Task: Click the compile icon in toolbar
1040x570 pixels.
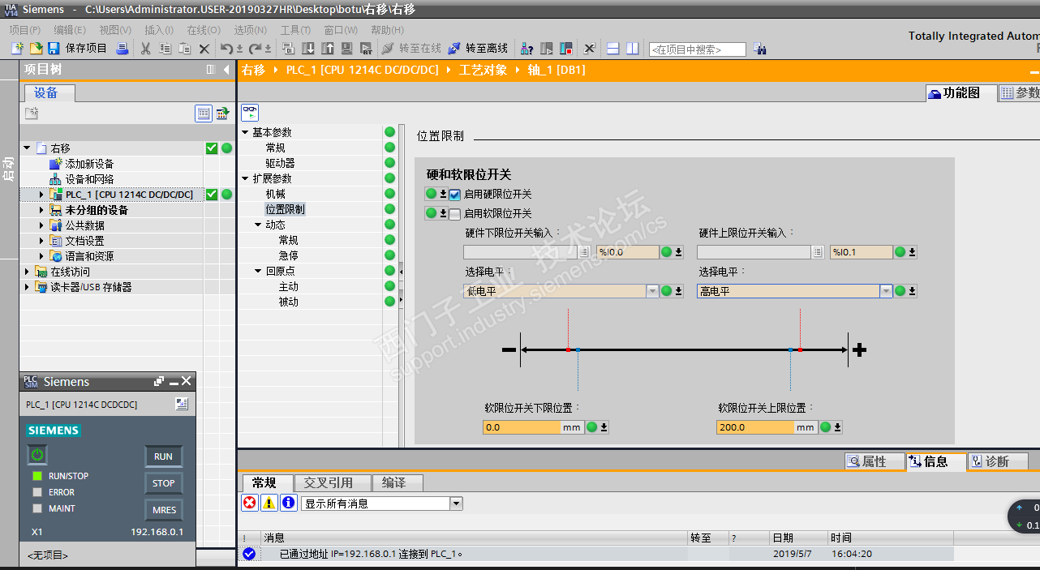Action: [288, 49]
